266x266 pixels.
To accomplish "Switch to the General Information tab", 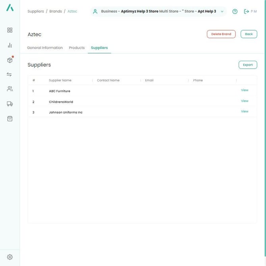I will tap(45, 48).
